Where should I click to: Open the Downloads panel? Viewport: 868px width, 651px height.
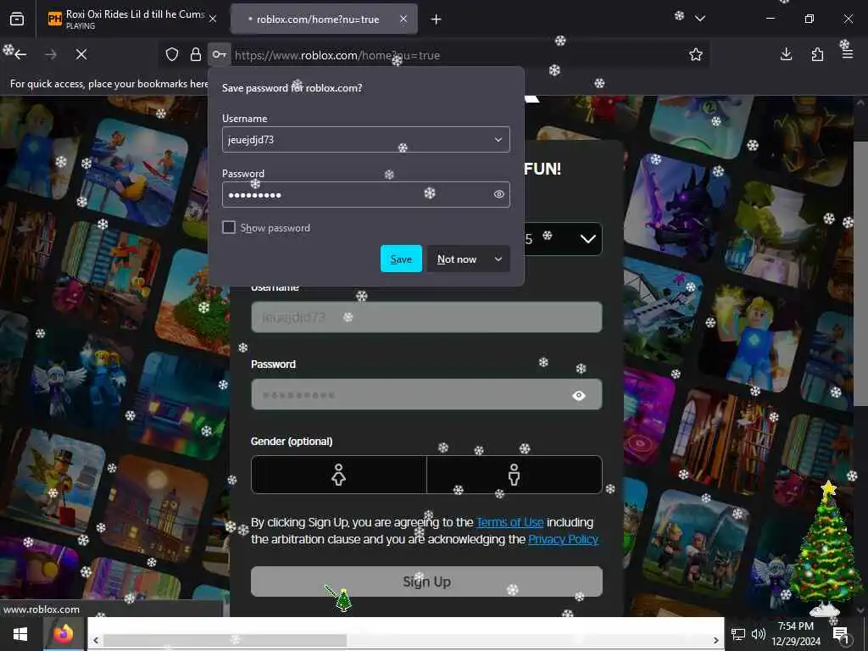pyautogui.click(x=786, y=54)
